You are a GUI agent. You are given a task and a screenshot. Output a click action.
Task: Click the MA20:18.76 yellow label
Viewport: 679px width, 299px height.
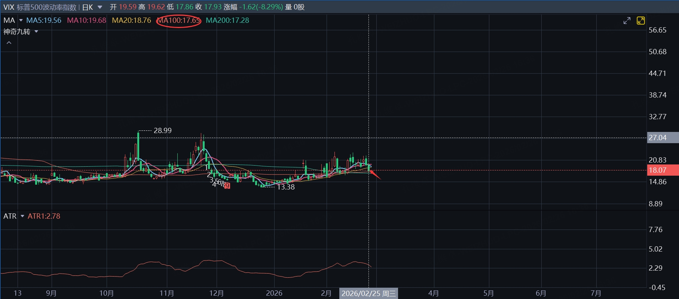pos(131,20)
